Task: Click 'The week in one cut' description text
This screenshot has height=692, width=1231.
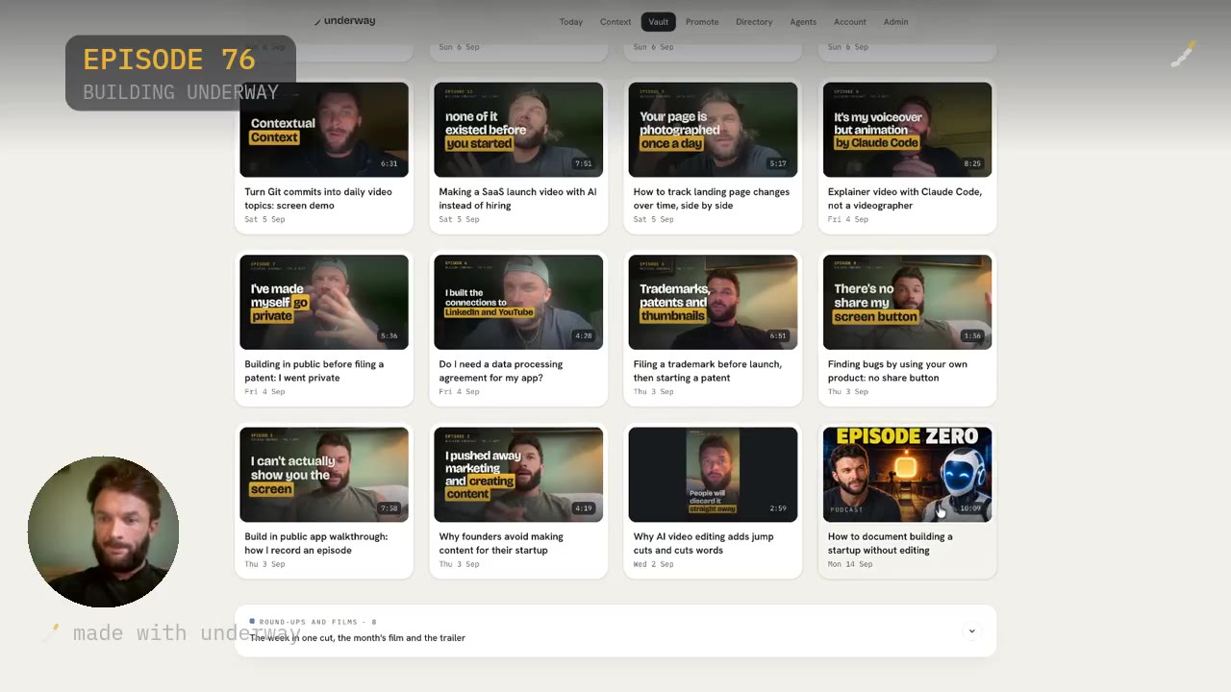Action: [358, 638]
